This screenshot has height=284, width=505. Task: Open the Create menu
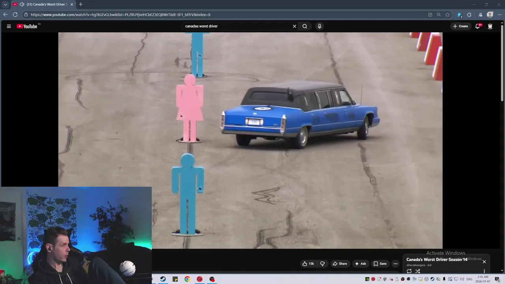pos(460,26)
